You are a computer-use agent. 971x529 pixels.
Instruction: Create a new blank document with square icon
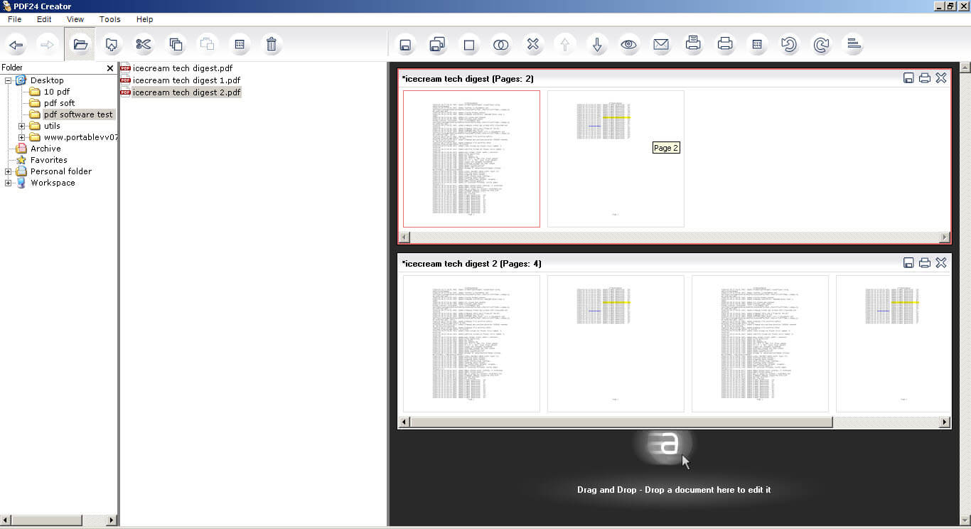tap(469, 45)
